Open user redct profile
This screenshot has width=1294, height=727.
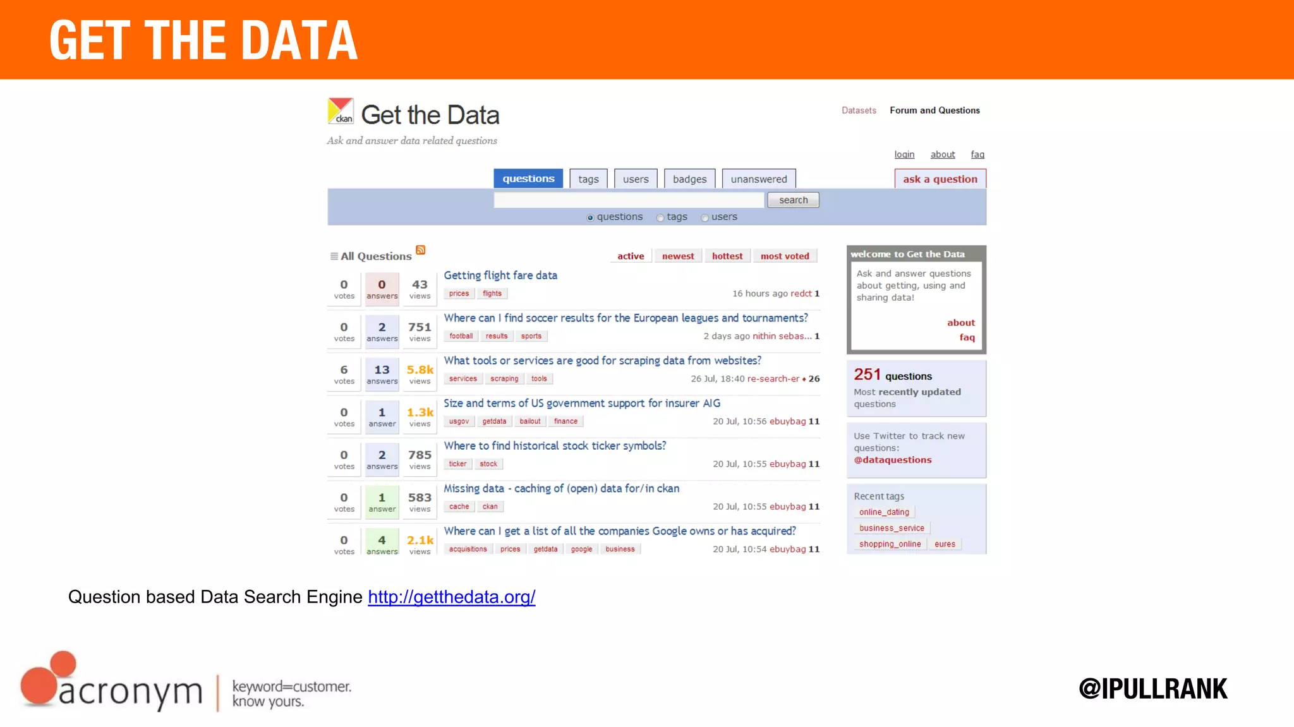(801, 294)
